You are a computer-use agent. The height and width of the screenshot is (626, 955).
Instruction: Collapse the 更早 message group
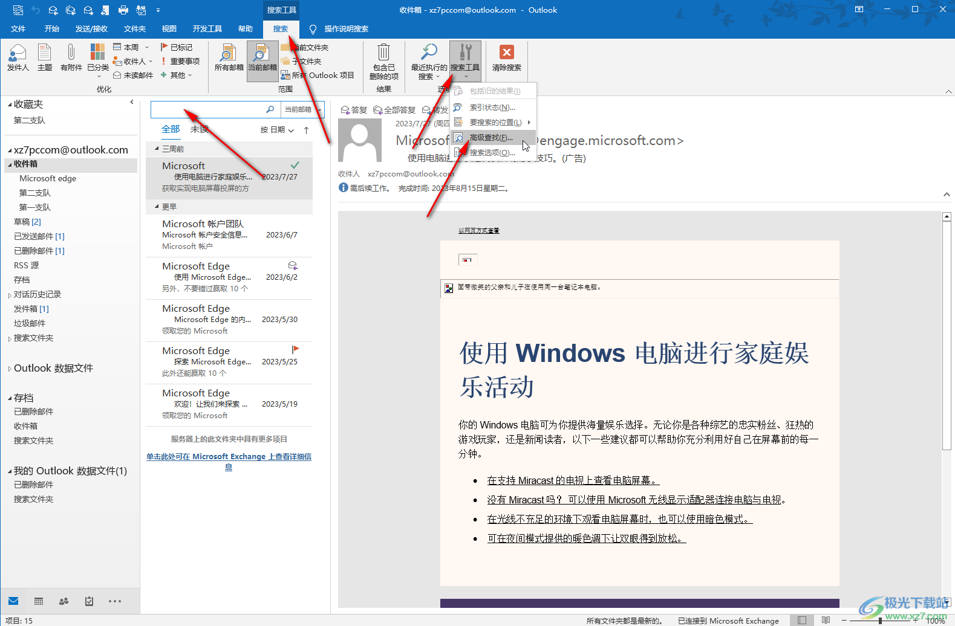coord(157,207)
